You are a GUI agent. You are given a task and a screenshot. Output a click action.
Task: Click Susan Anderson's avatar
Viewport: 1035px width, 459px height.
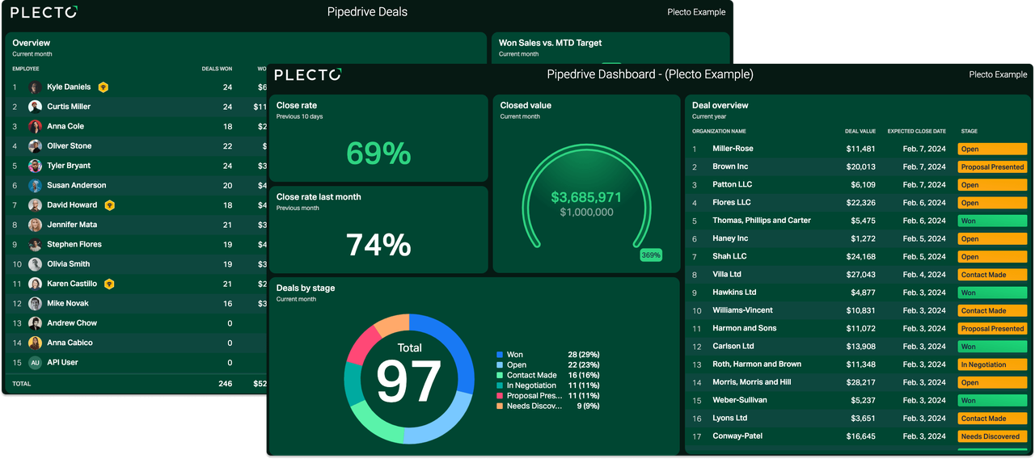pos(35,186)
